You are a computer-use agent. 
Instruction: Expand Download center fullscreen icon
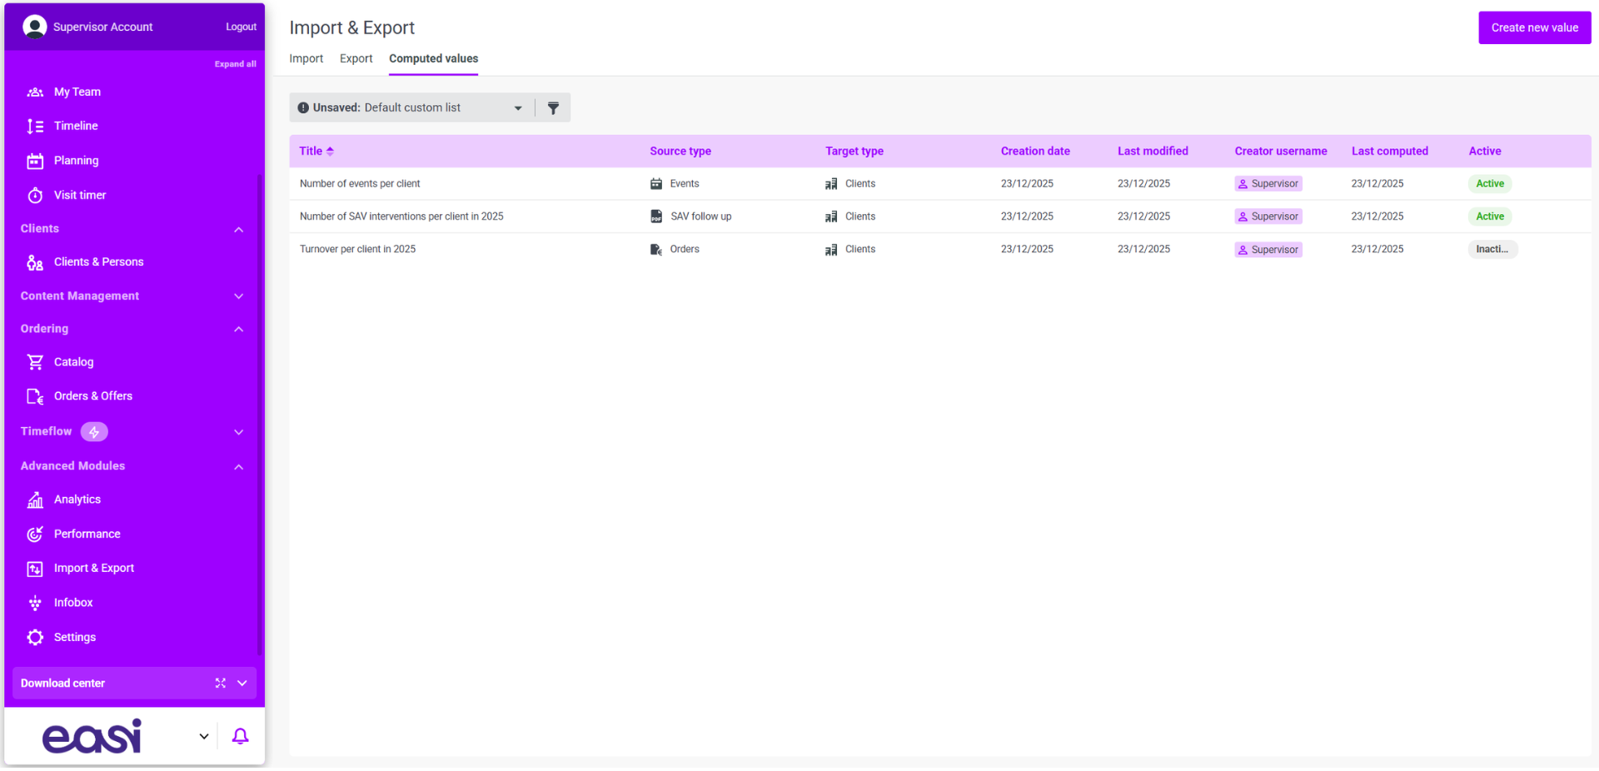(x=221, y=683)
